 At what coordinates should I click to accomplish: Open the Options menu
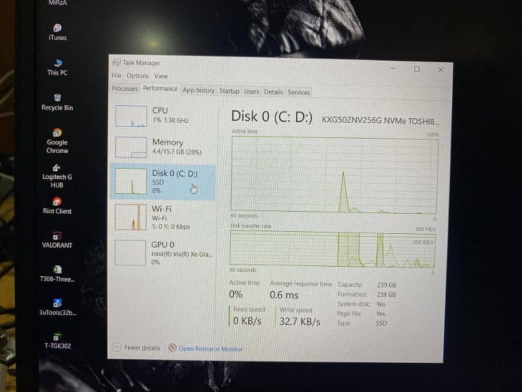point(138,76)
